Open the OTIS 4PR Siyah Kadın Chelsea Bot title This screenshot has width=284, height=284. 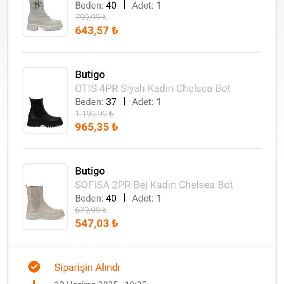tap(152, 88)
